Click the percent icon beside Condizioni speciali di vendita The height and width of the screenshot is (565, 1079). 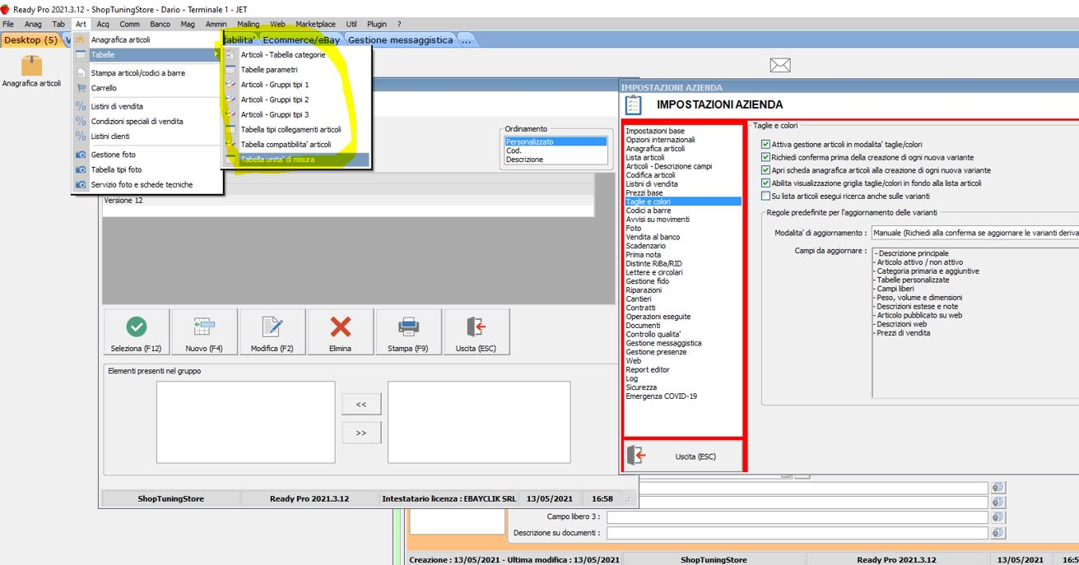tap(81, 121)
